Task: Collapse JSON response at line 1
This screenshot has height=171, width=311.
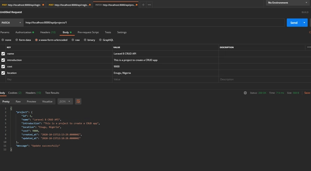Action: pos(11,108)
